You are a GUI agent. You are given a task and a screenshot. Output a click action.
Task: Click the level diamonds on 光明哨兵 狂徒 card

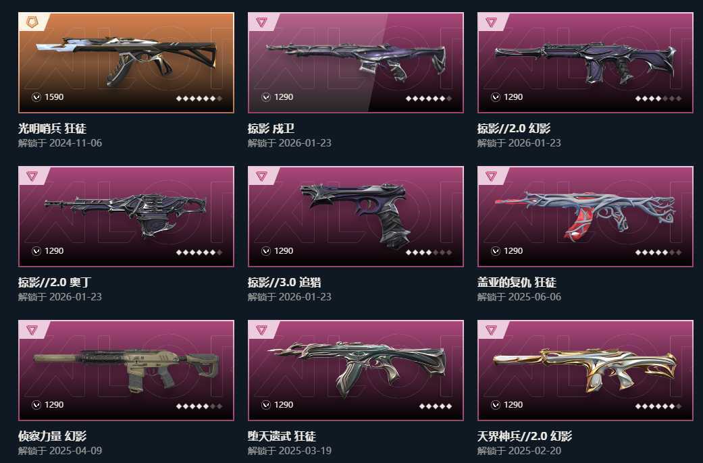coord(199,99)
